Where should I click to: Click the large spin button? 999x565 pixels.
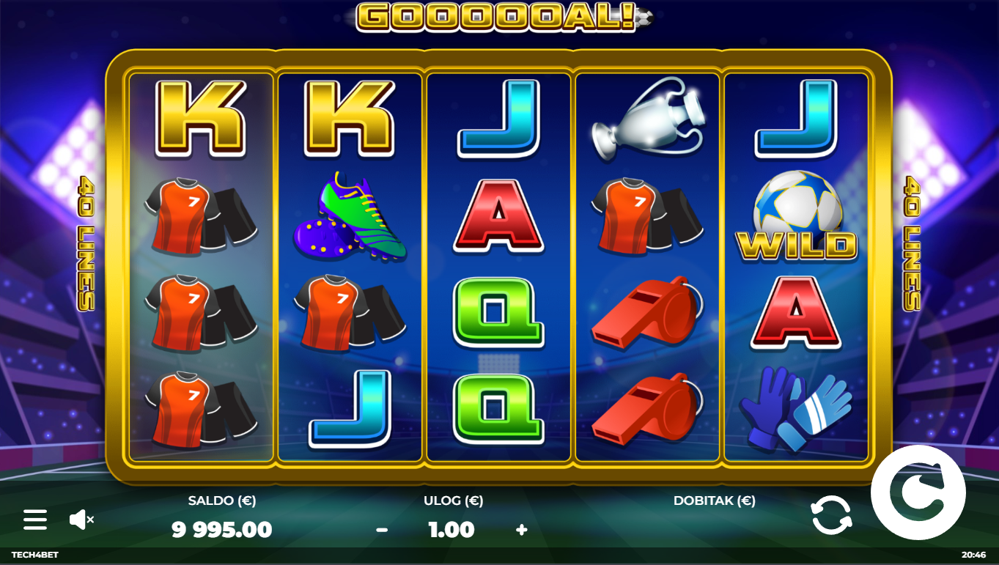pyautogui.click(x=918, y=492)
